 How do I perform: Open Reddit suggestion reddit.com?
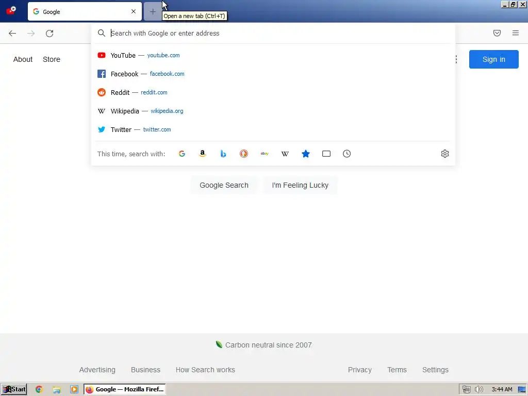pyautogui.click(x=273, y=92)
